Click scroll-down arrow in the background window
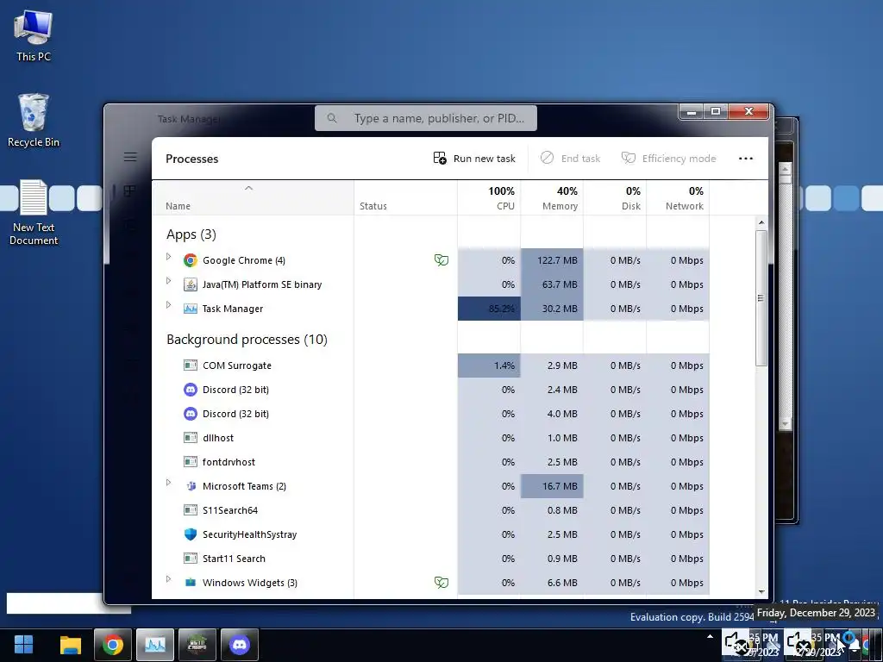 click(x=786, y=423)
